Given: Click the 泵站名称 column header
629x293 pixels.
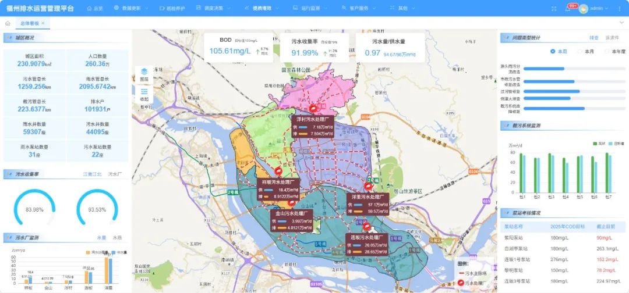Looking at the screenshot, I should (513, 227).
